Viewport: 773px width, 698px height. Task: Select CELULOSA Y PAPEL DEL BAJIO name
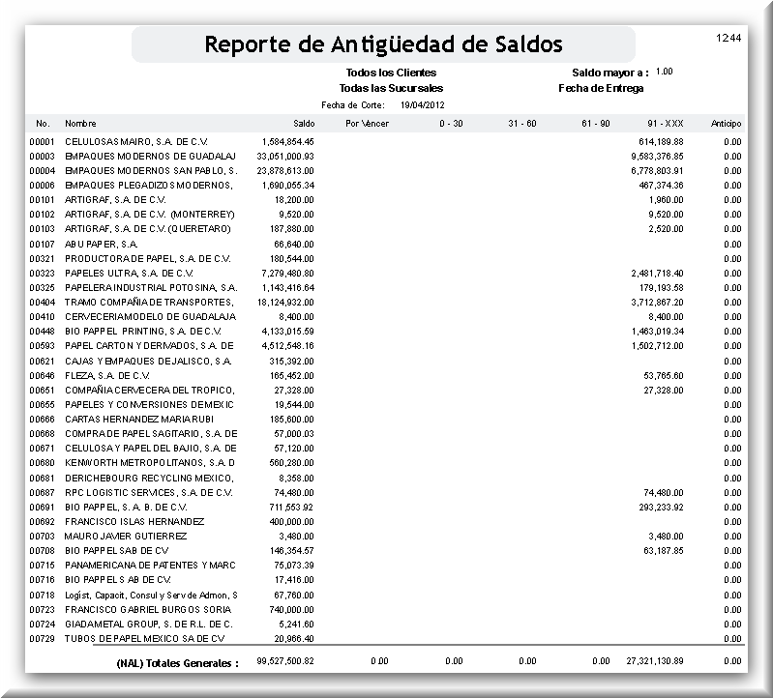(151, 449)
